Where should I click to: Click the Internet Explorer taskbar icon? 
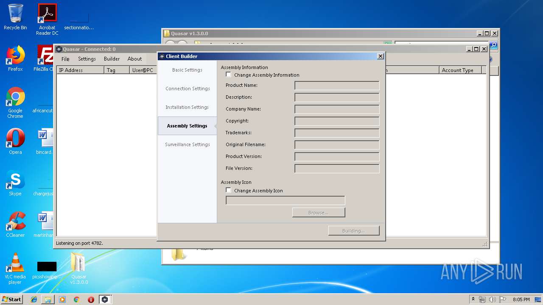(x=34, y=299)
